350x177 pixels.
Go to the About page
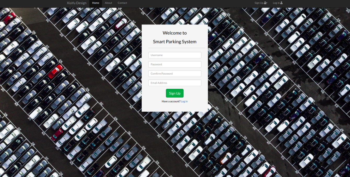pos(108,3)
